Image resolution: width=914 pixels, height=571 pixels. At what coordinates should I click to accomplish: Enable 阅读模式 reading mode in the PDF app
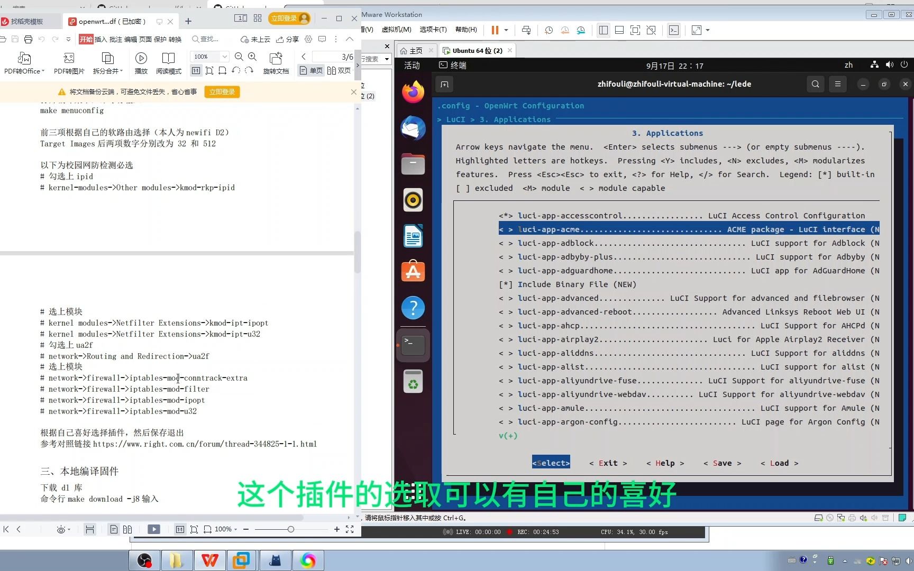[x=169, y=62]
